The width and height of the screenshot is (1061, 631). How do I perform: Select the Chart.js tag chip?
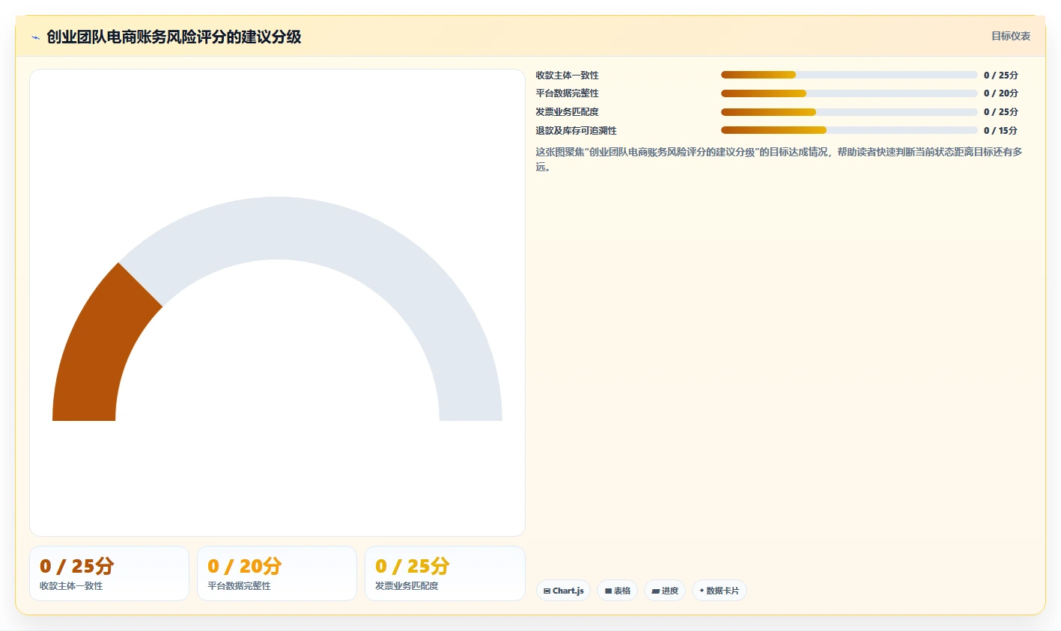tap(563, 591)
